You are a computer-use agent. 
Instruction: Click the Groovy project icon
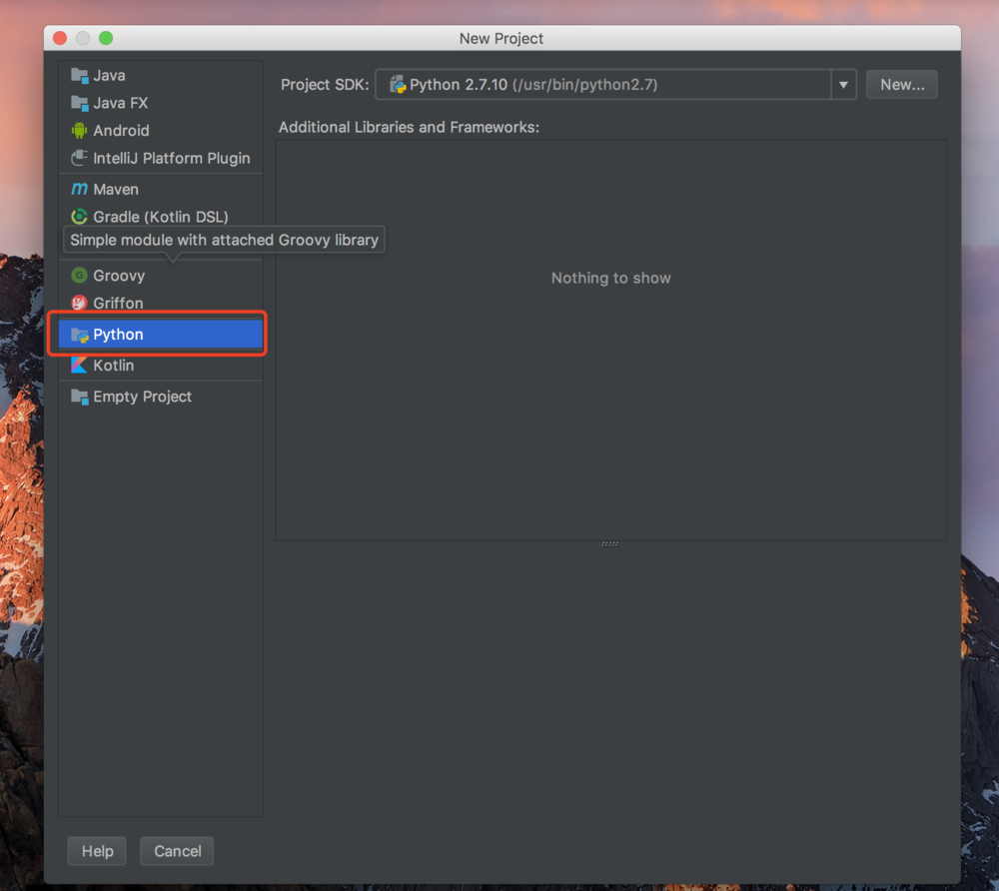[79, 275]
